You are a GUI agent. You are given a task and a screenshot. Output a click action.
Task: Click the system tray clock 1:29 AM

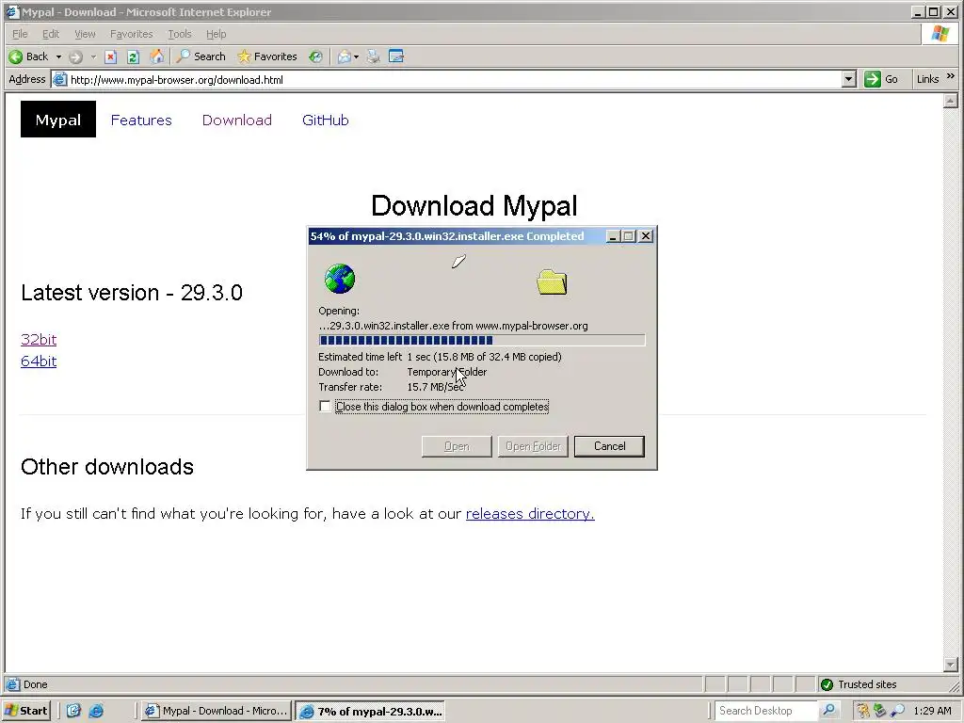[933, 712]
